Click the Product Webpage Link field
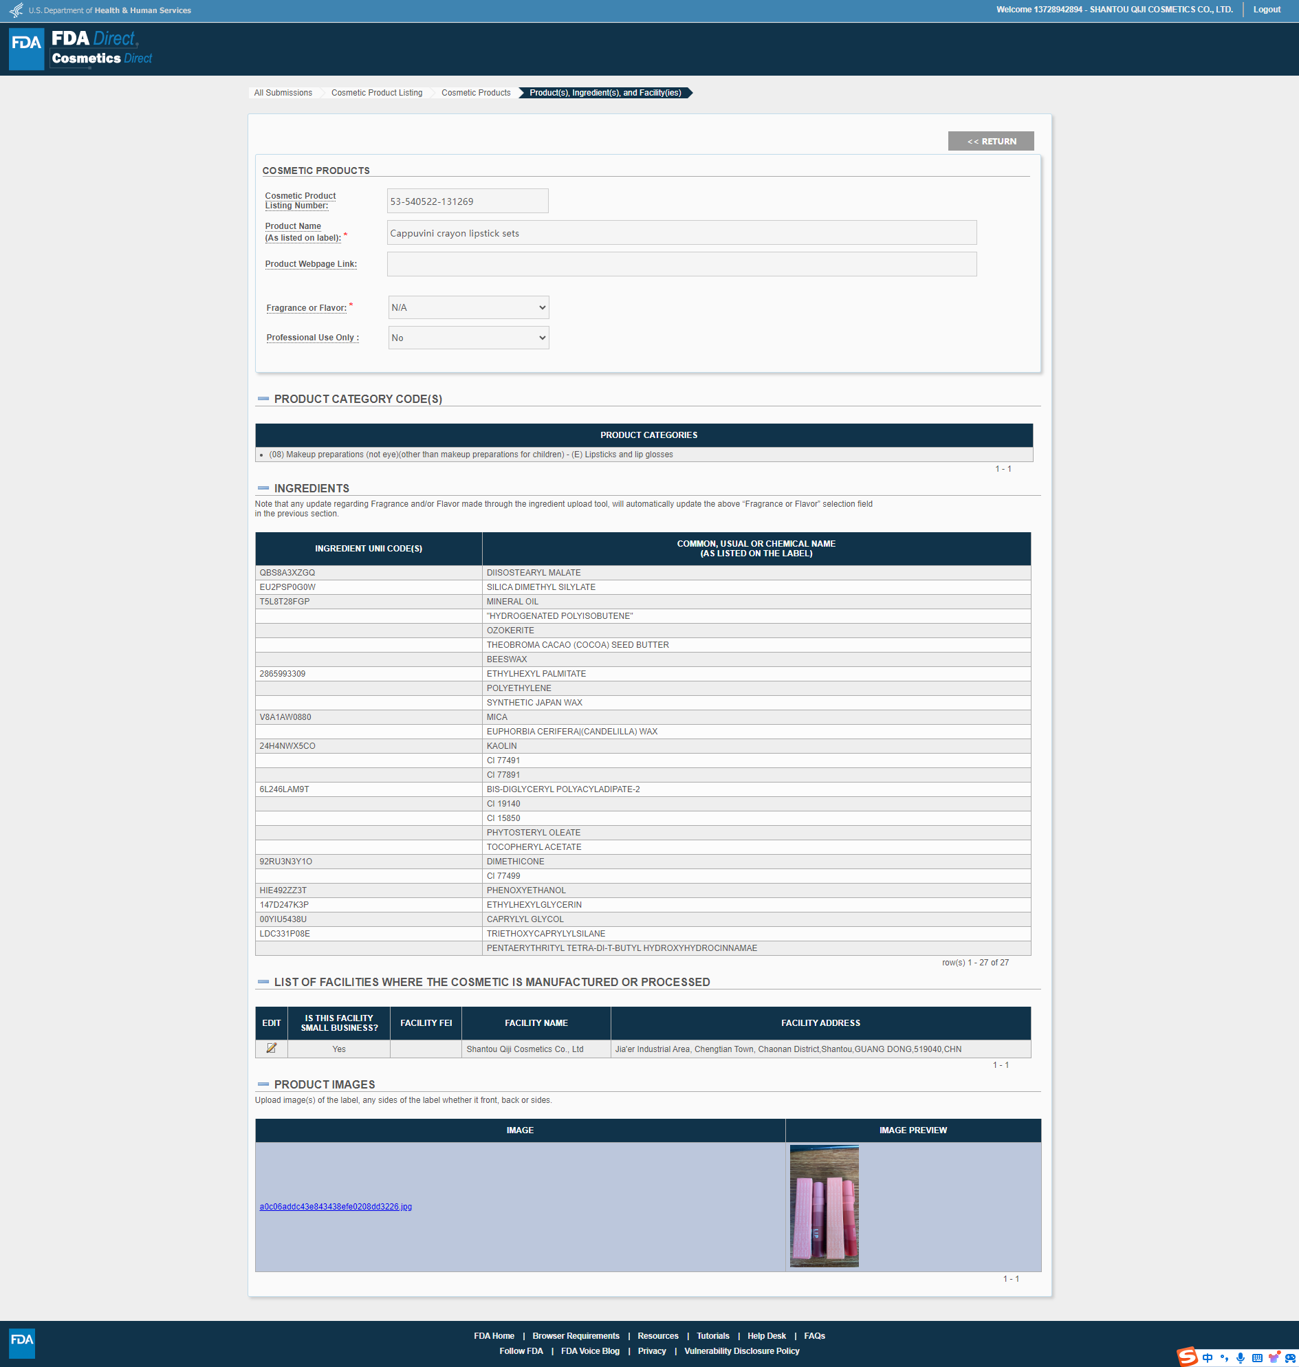This screenshot has height=1367, width=1299. click(681, 264)
